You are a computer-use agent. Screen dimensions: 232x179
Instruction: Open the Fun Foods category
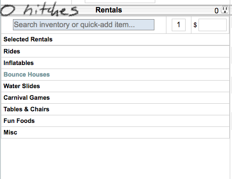115,121
